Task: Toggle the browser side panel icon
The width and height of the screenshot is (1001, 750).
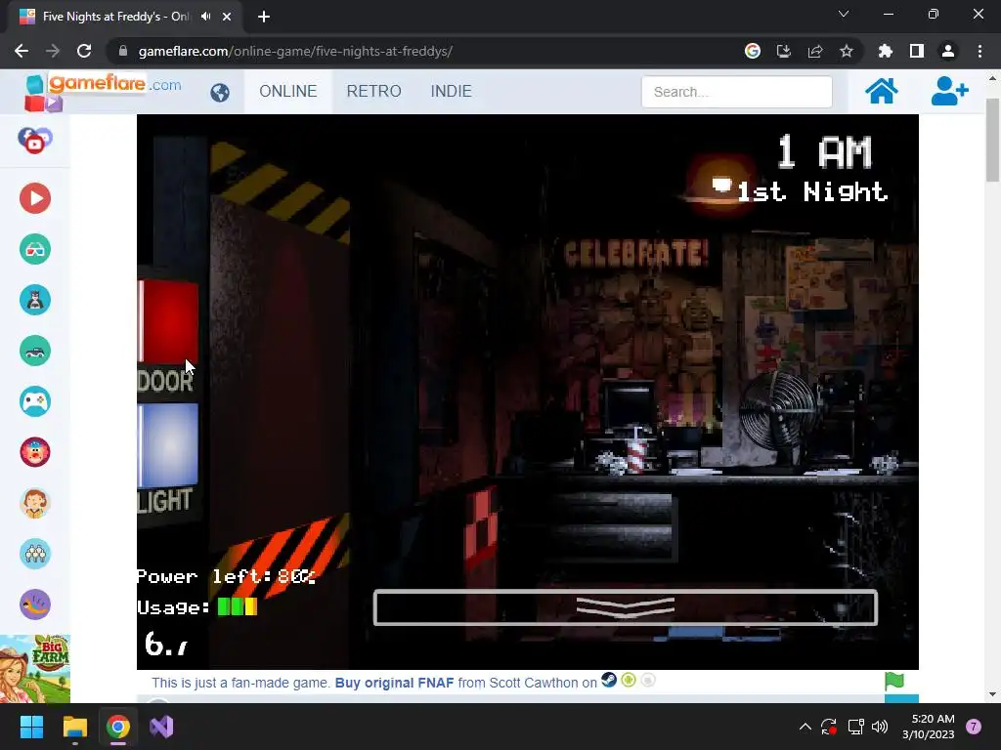Action: [x=917, y=51]
